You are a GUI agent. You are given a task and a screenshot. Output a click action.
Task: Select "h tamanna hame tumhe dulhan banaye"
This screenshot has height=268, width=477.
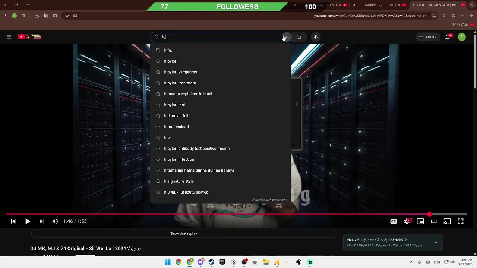pos(220,170)
